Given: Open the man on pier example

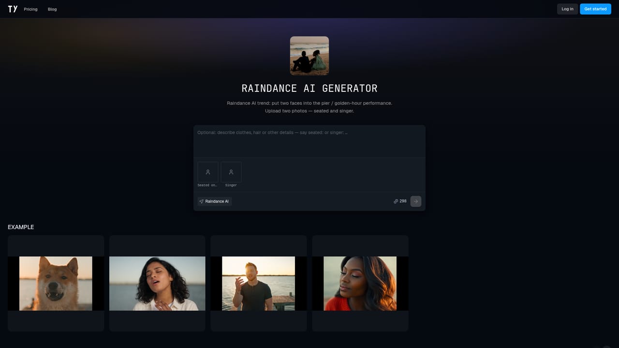Looking at the screenshot, I should tap(259, 283).
